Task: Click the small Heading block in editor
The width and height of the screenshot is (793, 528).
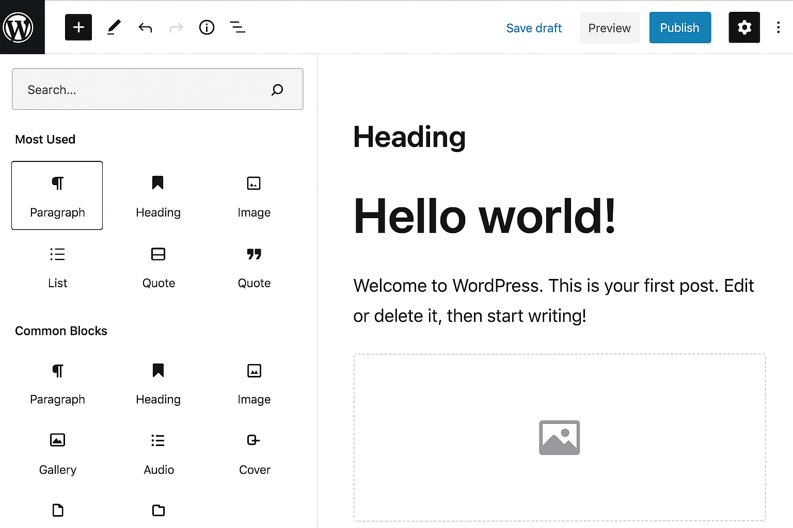Action: [x=409, y=137]
